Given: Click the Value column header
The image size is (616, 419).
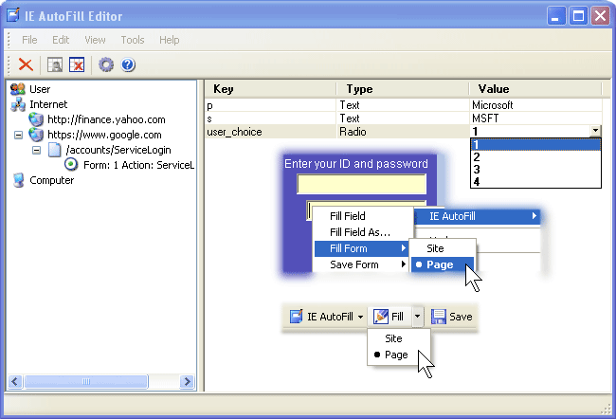Looking at the screenshot, I should 535,89.
